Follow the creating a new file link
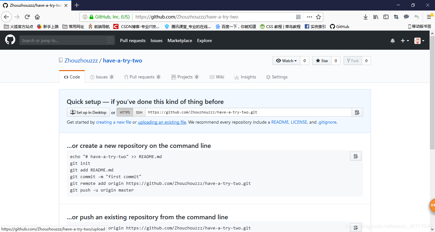 114,122
